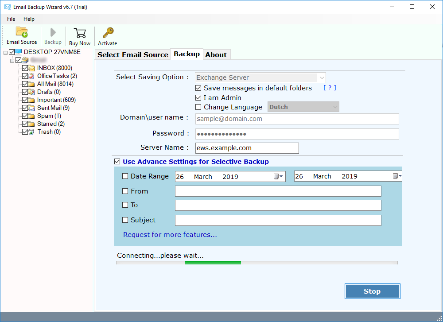Uncheck the DESKTOP-27VNM8E root checkbox

point(12,52)
